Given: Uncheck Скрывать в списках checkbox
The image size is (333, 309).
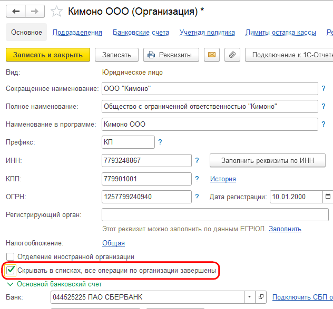Looking at the screenshot, I should click(x=11, y=271).
